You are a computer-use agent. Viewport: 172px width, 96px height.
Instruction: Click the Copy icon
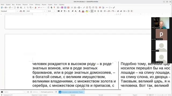(28, 7)
